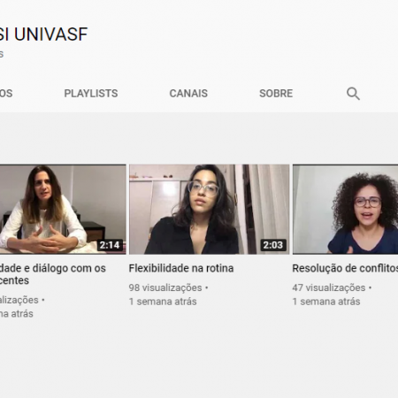Screen dimensions: 398x398
Task: Click the channel search magnifier icon
Action: 353,94
